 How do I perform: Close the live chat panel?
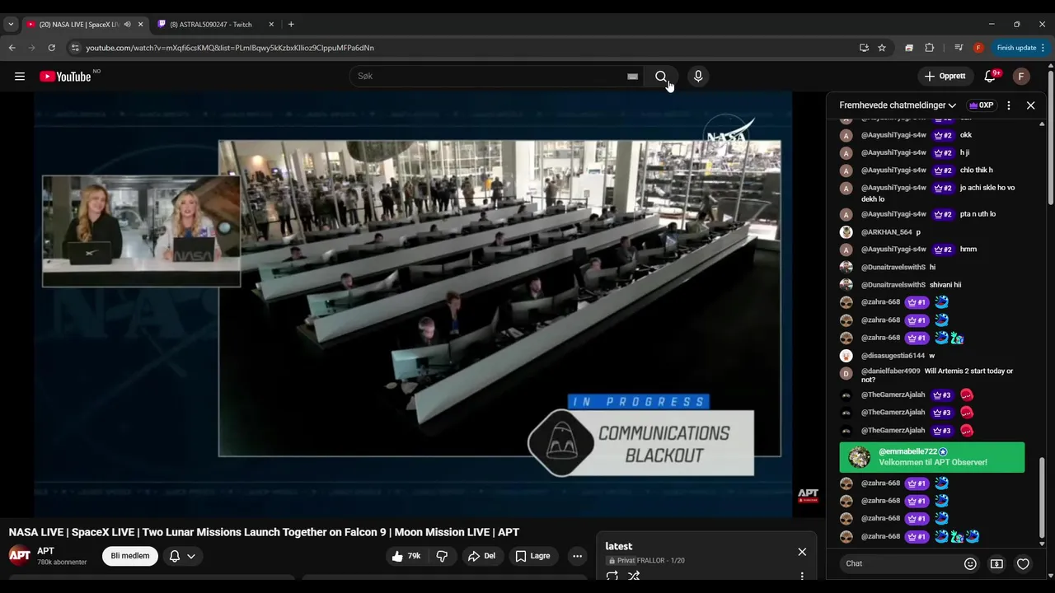pyautogui.click(x=1030, y=105)
